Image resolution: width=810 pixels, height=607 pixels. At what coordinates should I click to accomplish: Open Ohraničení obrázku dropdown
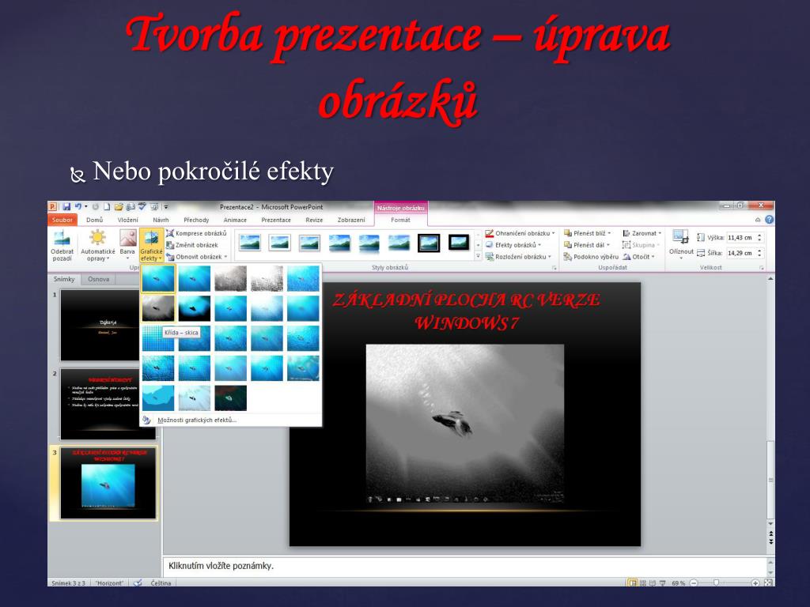click(x=520, y=233)
